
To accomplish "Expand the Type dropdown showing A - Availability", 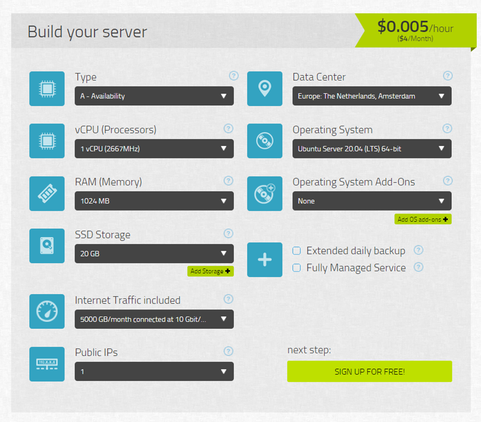I will (154, 96).
